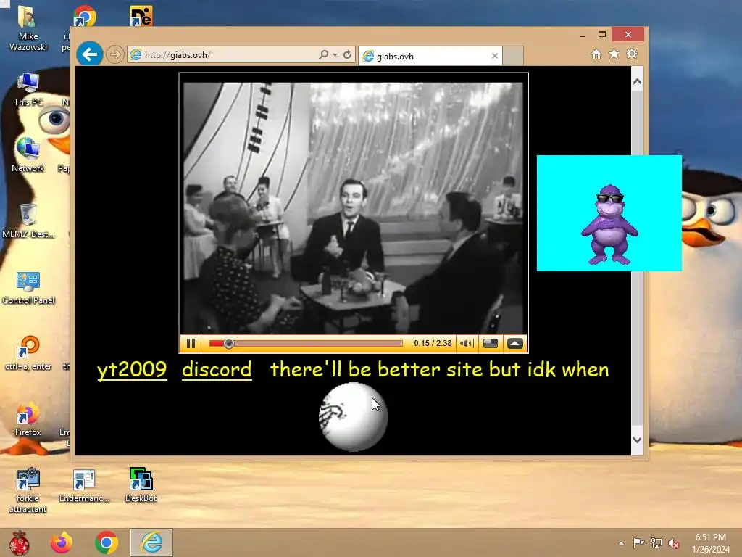Click the black-and-white video frame
742x557 pixels.
pos(353,207)
